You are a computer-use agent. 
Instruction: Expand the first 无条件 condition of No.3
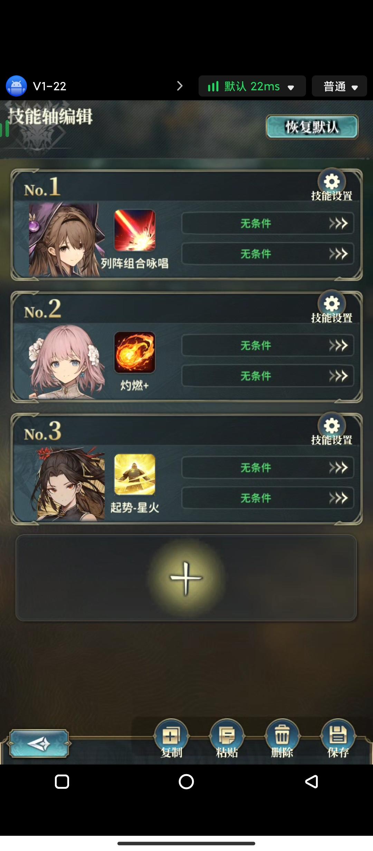click(x=268, y=468)
